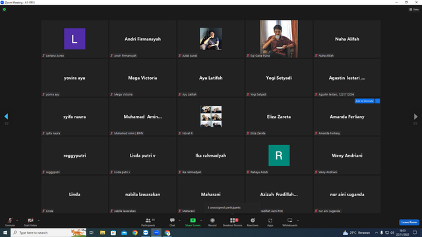Open the Participants panel
The image size is (422, 237).
(148, 222)
